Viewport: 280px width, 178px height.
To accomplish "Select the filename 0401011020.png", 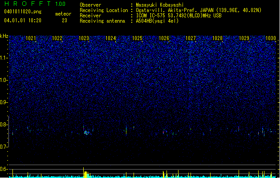I will click(23, 12).
